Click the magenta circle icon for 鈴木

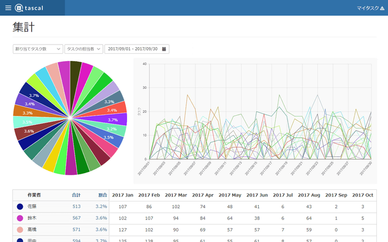20,218
